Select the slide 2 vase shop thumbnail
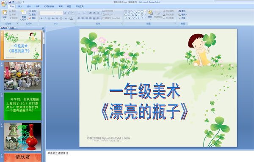Image resolution: width=254 pixels, height=162 pixels. [x=22, y=76]
